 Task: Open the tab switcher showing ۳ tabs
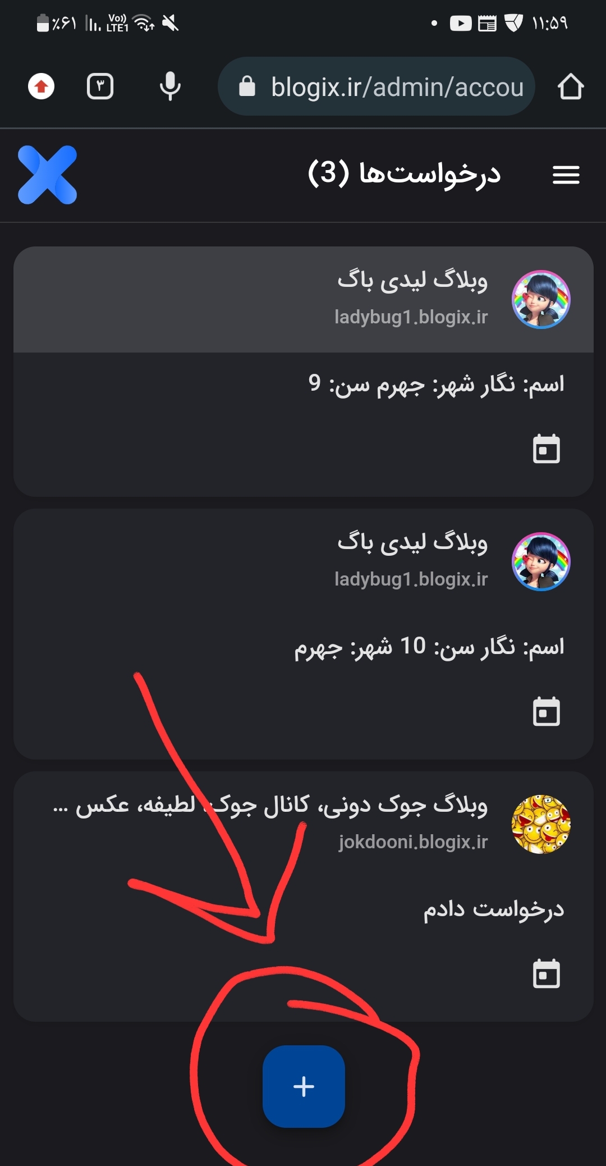[100, 86]
